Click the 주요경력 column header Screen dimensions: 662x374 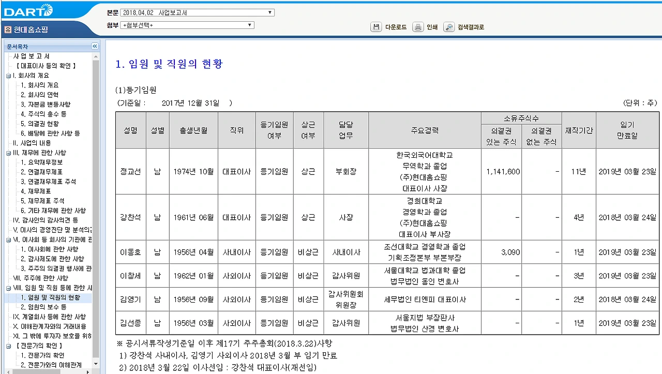click(x=425, y=130)
